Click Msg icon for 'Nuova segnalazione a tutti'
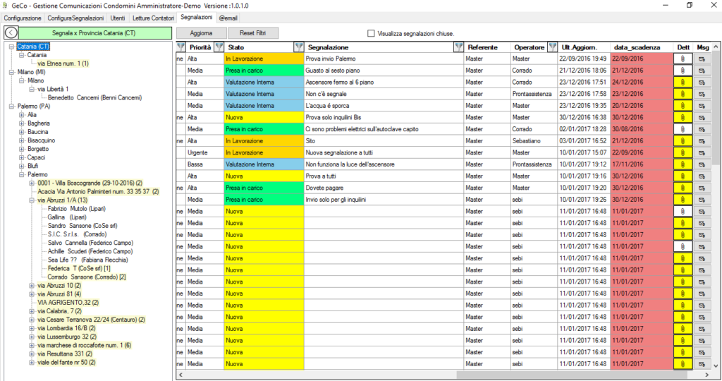Screen dimensions: 722x381 click(702, 153)
